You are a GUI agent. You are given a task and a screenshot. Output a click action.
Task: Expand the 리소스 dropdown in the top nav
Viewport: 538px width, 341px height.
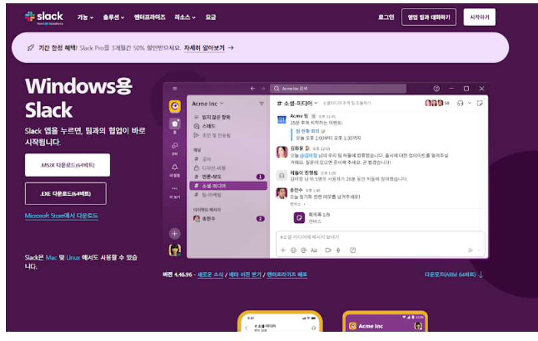(185, 17)
